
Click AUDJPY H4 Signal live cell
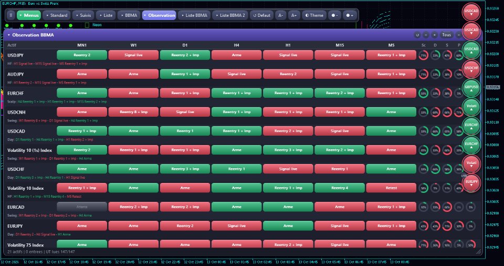tap(237, 74)
